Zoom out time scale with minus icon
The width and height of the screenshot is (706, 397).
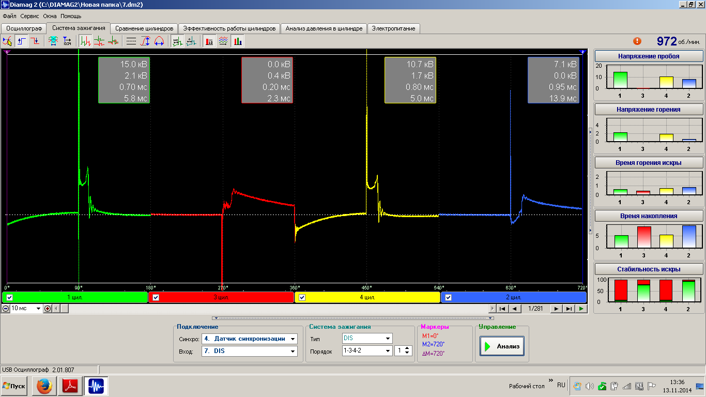5,309
